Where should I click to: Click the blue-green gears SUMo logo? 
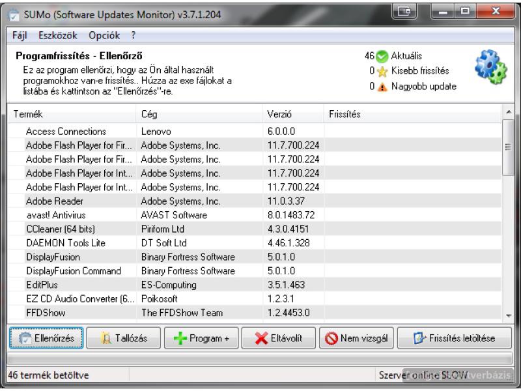point(491,67)
